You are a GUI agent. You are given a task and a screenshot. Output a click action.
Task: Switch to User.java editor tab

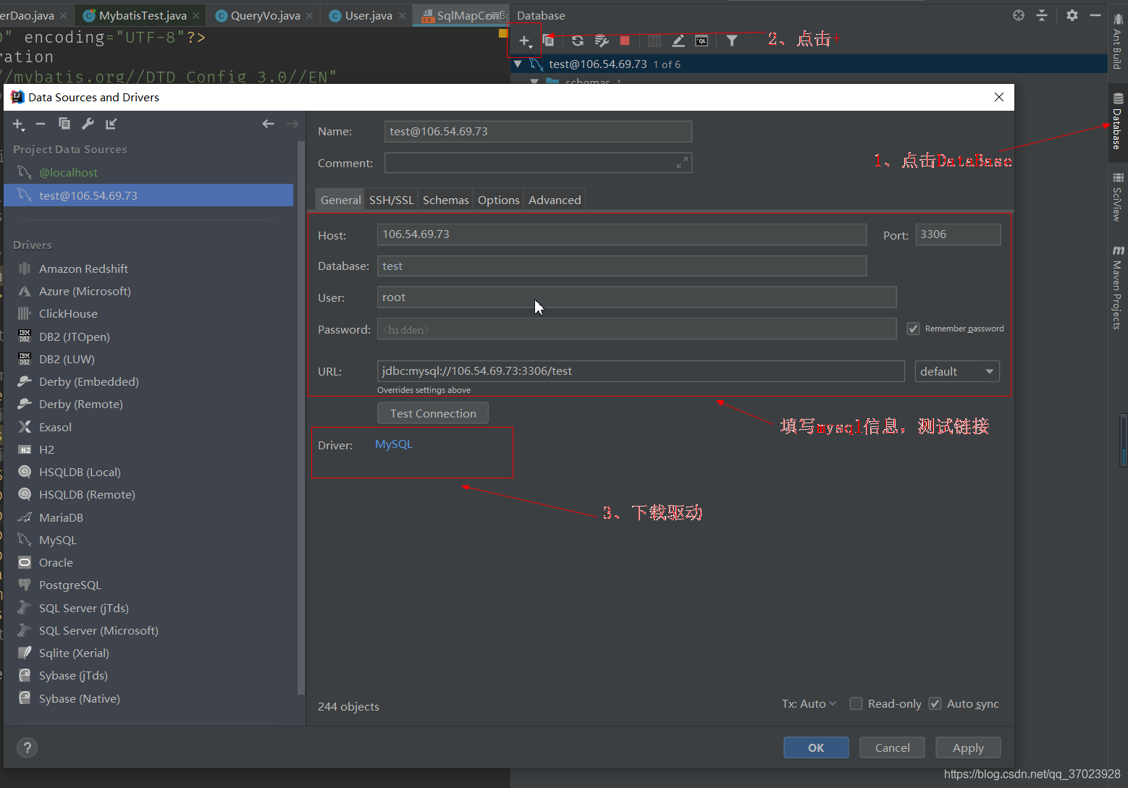(x=366, y=15)
